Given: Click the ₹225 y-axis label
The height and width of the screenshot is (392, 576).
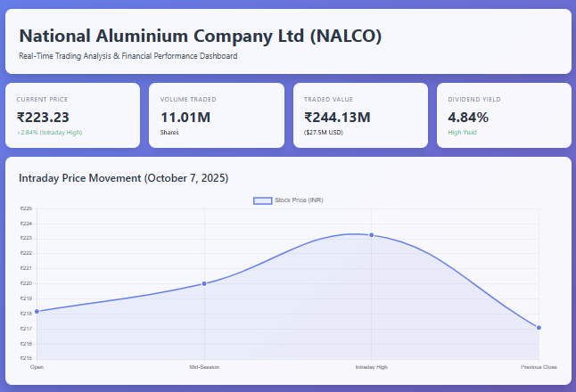Looking at the screenshot, I should (26, 208).
